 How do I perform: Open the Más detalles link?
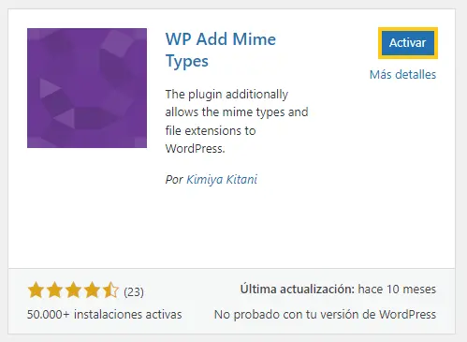(x=402, y=75)
